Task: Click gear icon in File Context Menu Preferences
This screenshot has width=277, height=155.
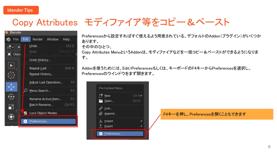Action: point(101,134)
